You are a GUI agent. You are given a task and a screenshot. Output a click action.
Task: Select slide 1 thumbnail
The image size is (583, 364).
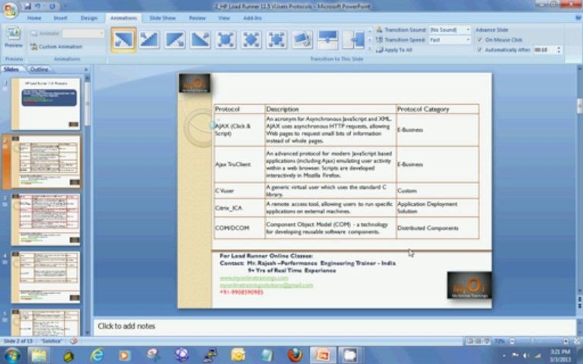(46, 104)
